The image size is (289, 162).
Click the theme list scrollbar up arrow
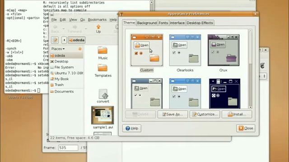(251, 31)
